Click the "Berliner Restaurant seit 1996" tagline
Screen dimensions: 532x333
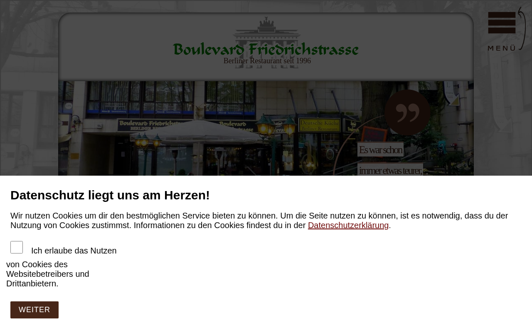267,61
